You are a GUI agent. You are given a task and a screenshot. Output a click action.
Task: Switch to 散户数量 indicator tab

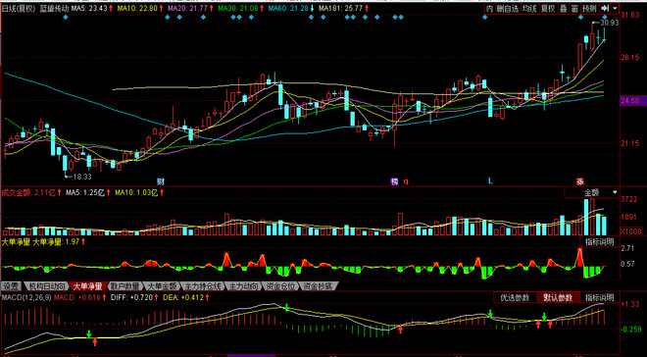click(124, 285)
